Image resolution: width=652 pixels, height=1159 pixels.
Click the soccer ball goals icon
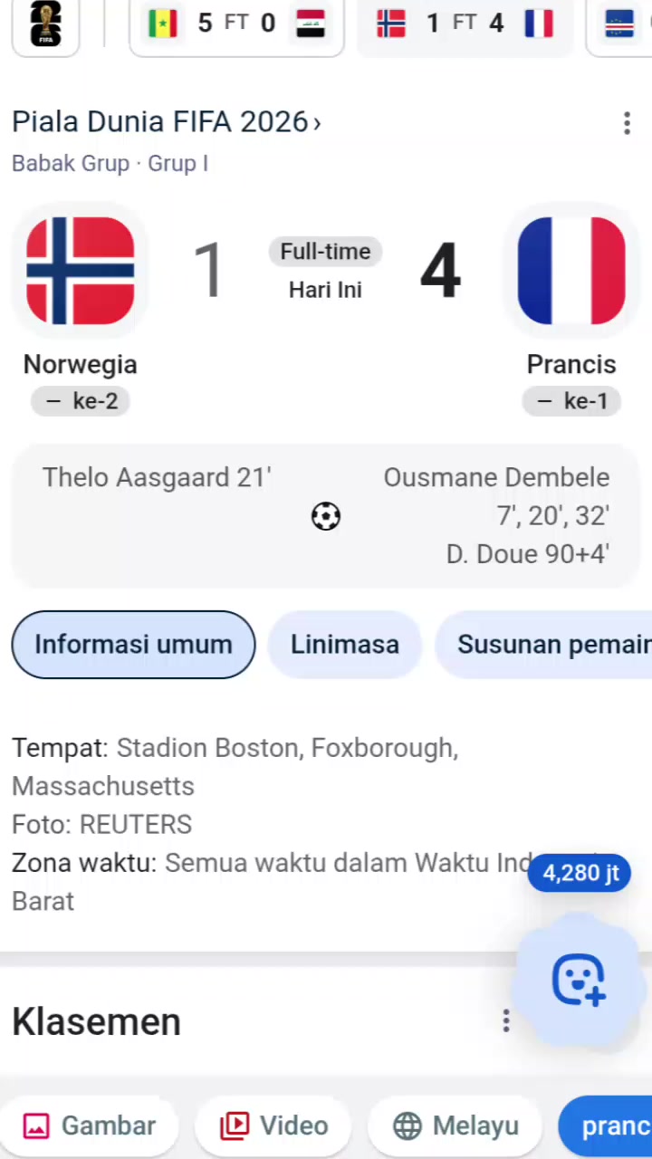325,516
